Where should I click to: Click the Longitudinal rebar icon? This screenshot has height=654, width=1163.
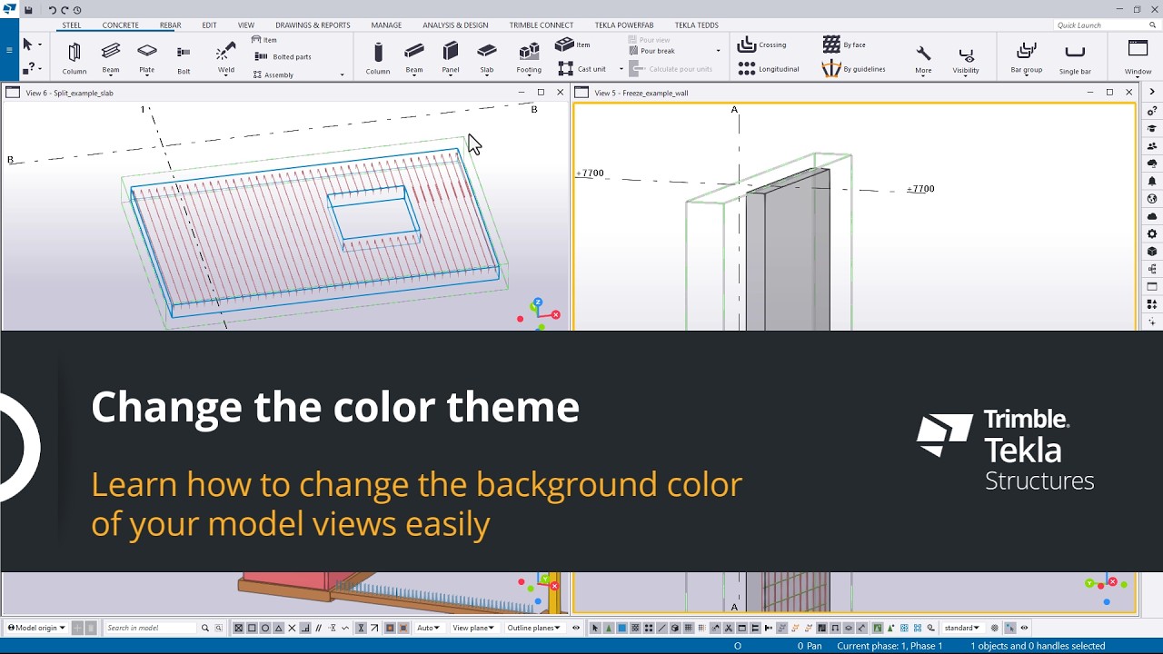[747, 69]
